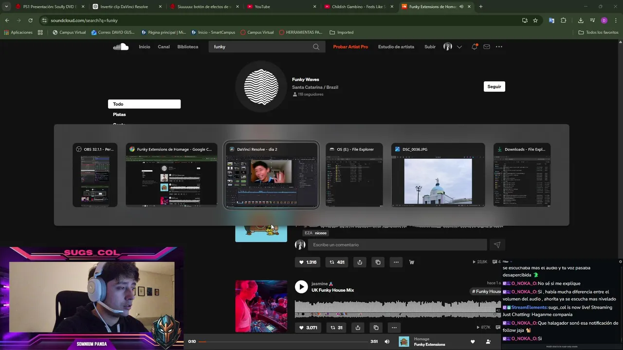Open Estudio de artista link
Viewport: 623px width, 350px height.
[x=396, y=47]
